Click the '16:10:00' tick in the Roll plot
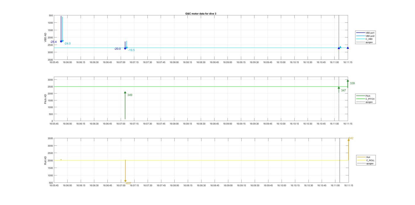415x205 pixels. click(x=282, y=185)
